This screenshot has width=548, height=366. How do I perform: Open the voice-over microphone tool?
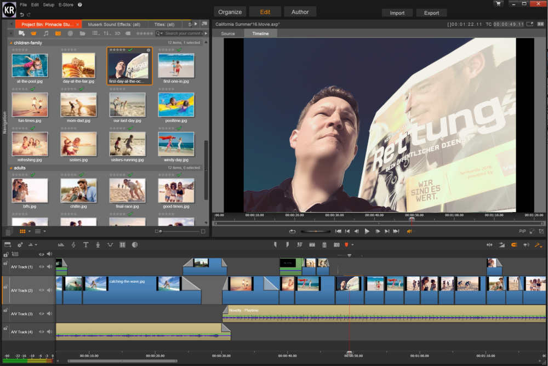click(98, 245)
